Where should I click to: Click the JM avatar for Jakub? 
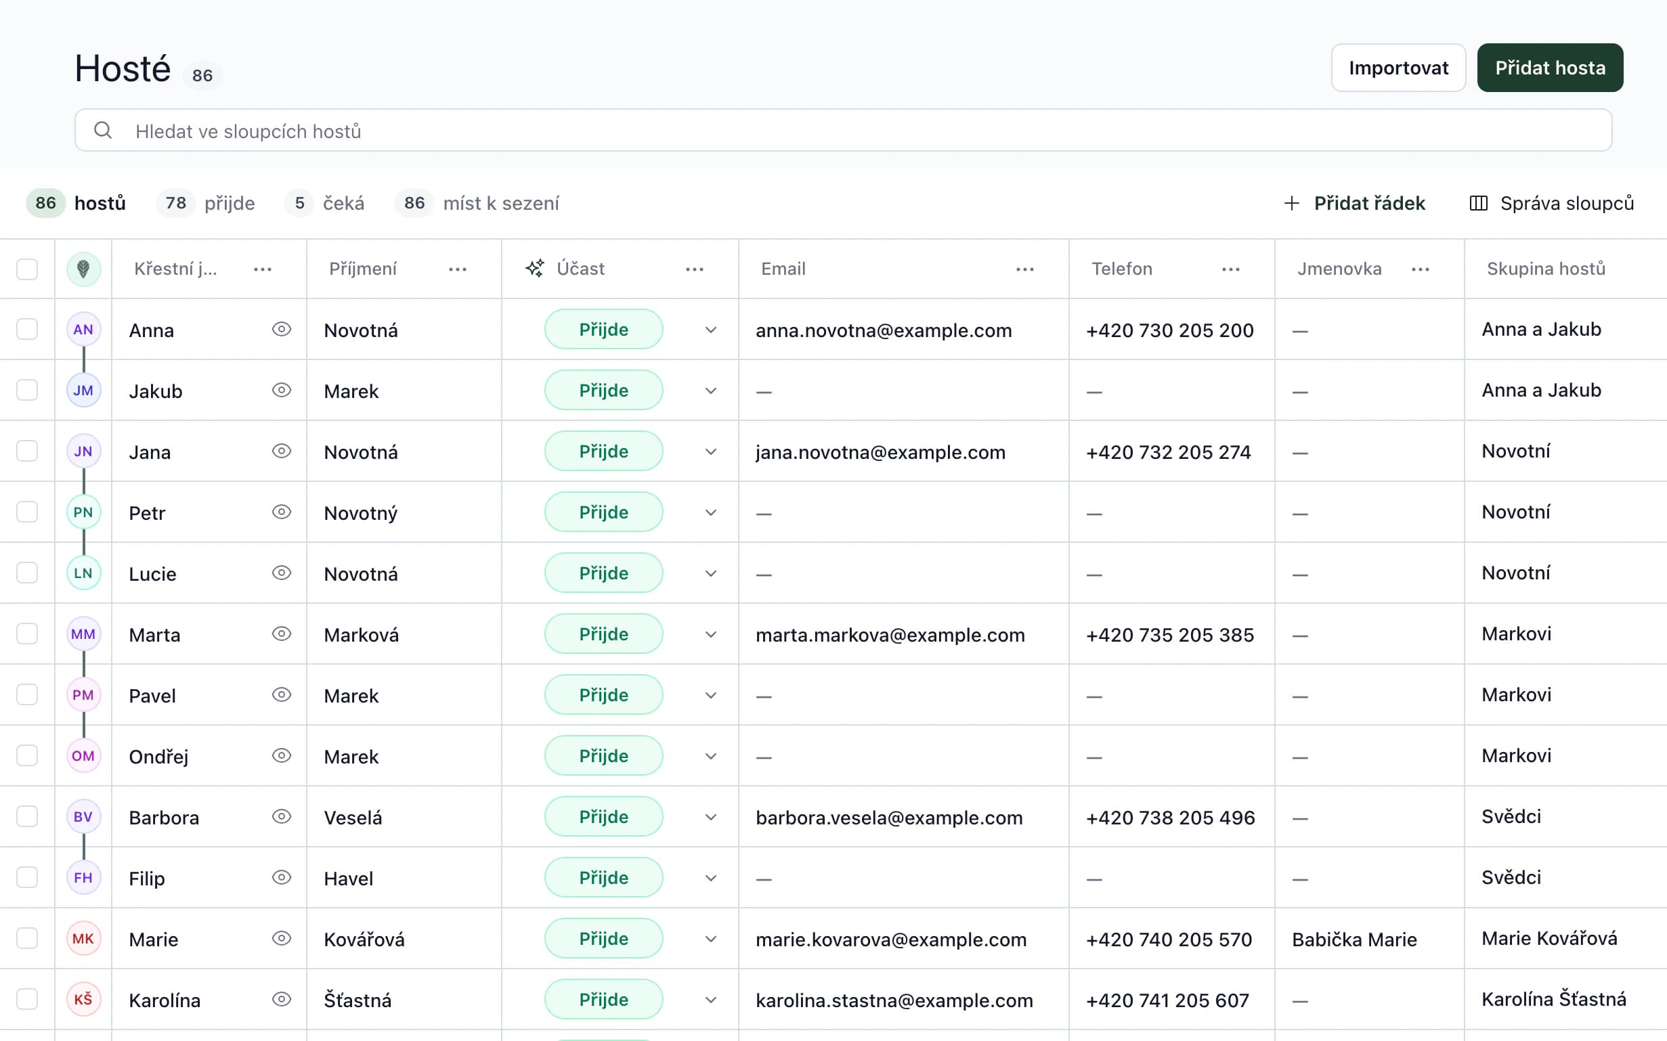(83, 391)
